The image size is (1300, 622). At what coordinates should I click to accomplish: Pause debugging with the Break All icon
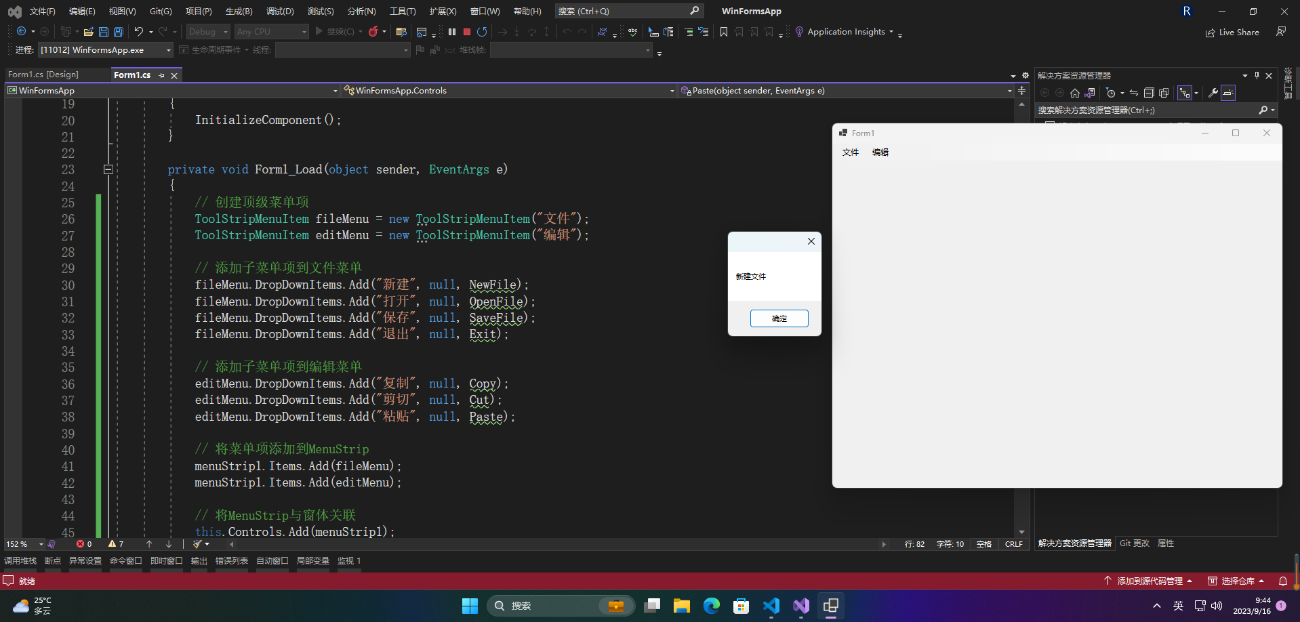point(452,32)
